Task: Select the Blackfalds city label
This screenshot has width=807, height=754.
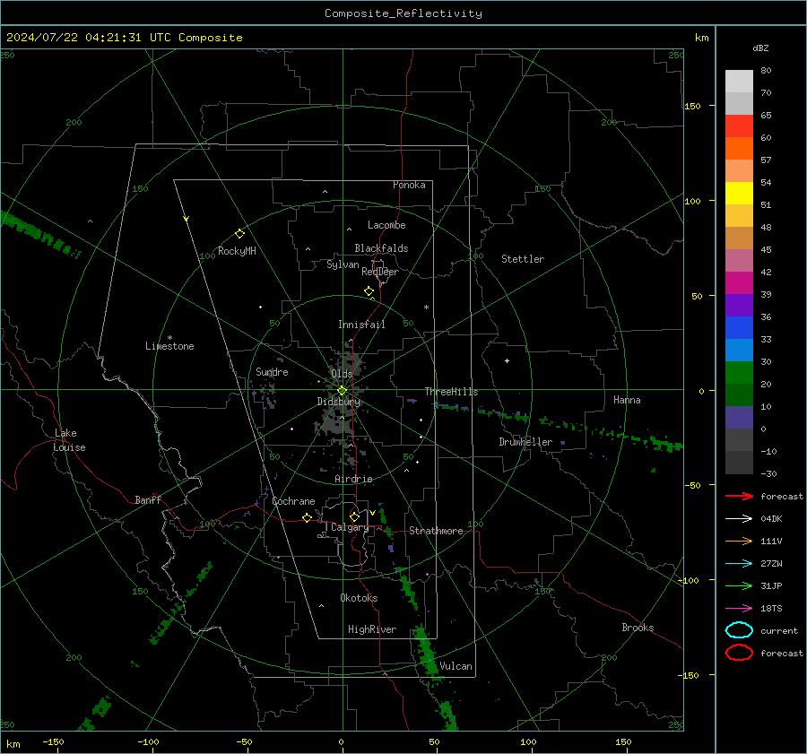Action: click(x=381, y=248)
